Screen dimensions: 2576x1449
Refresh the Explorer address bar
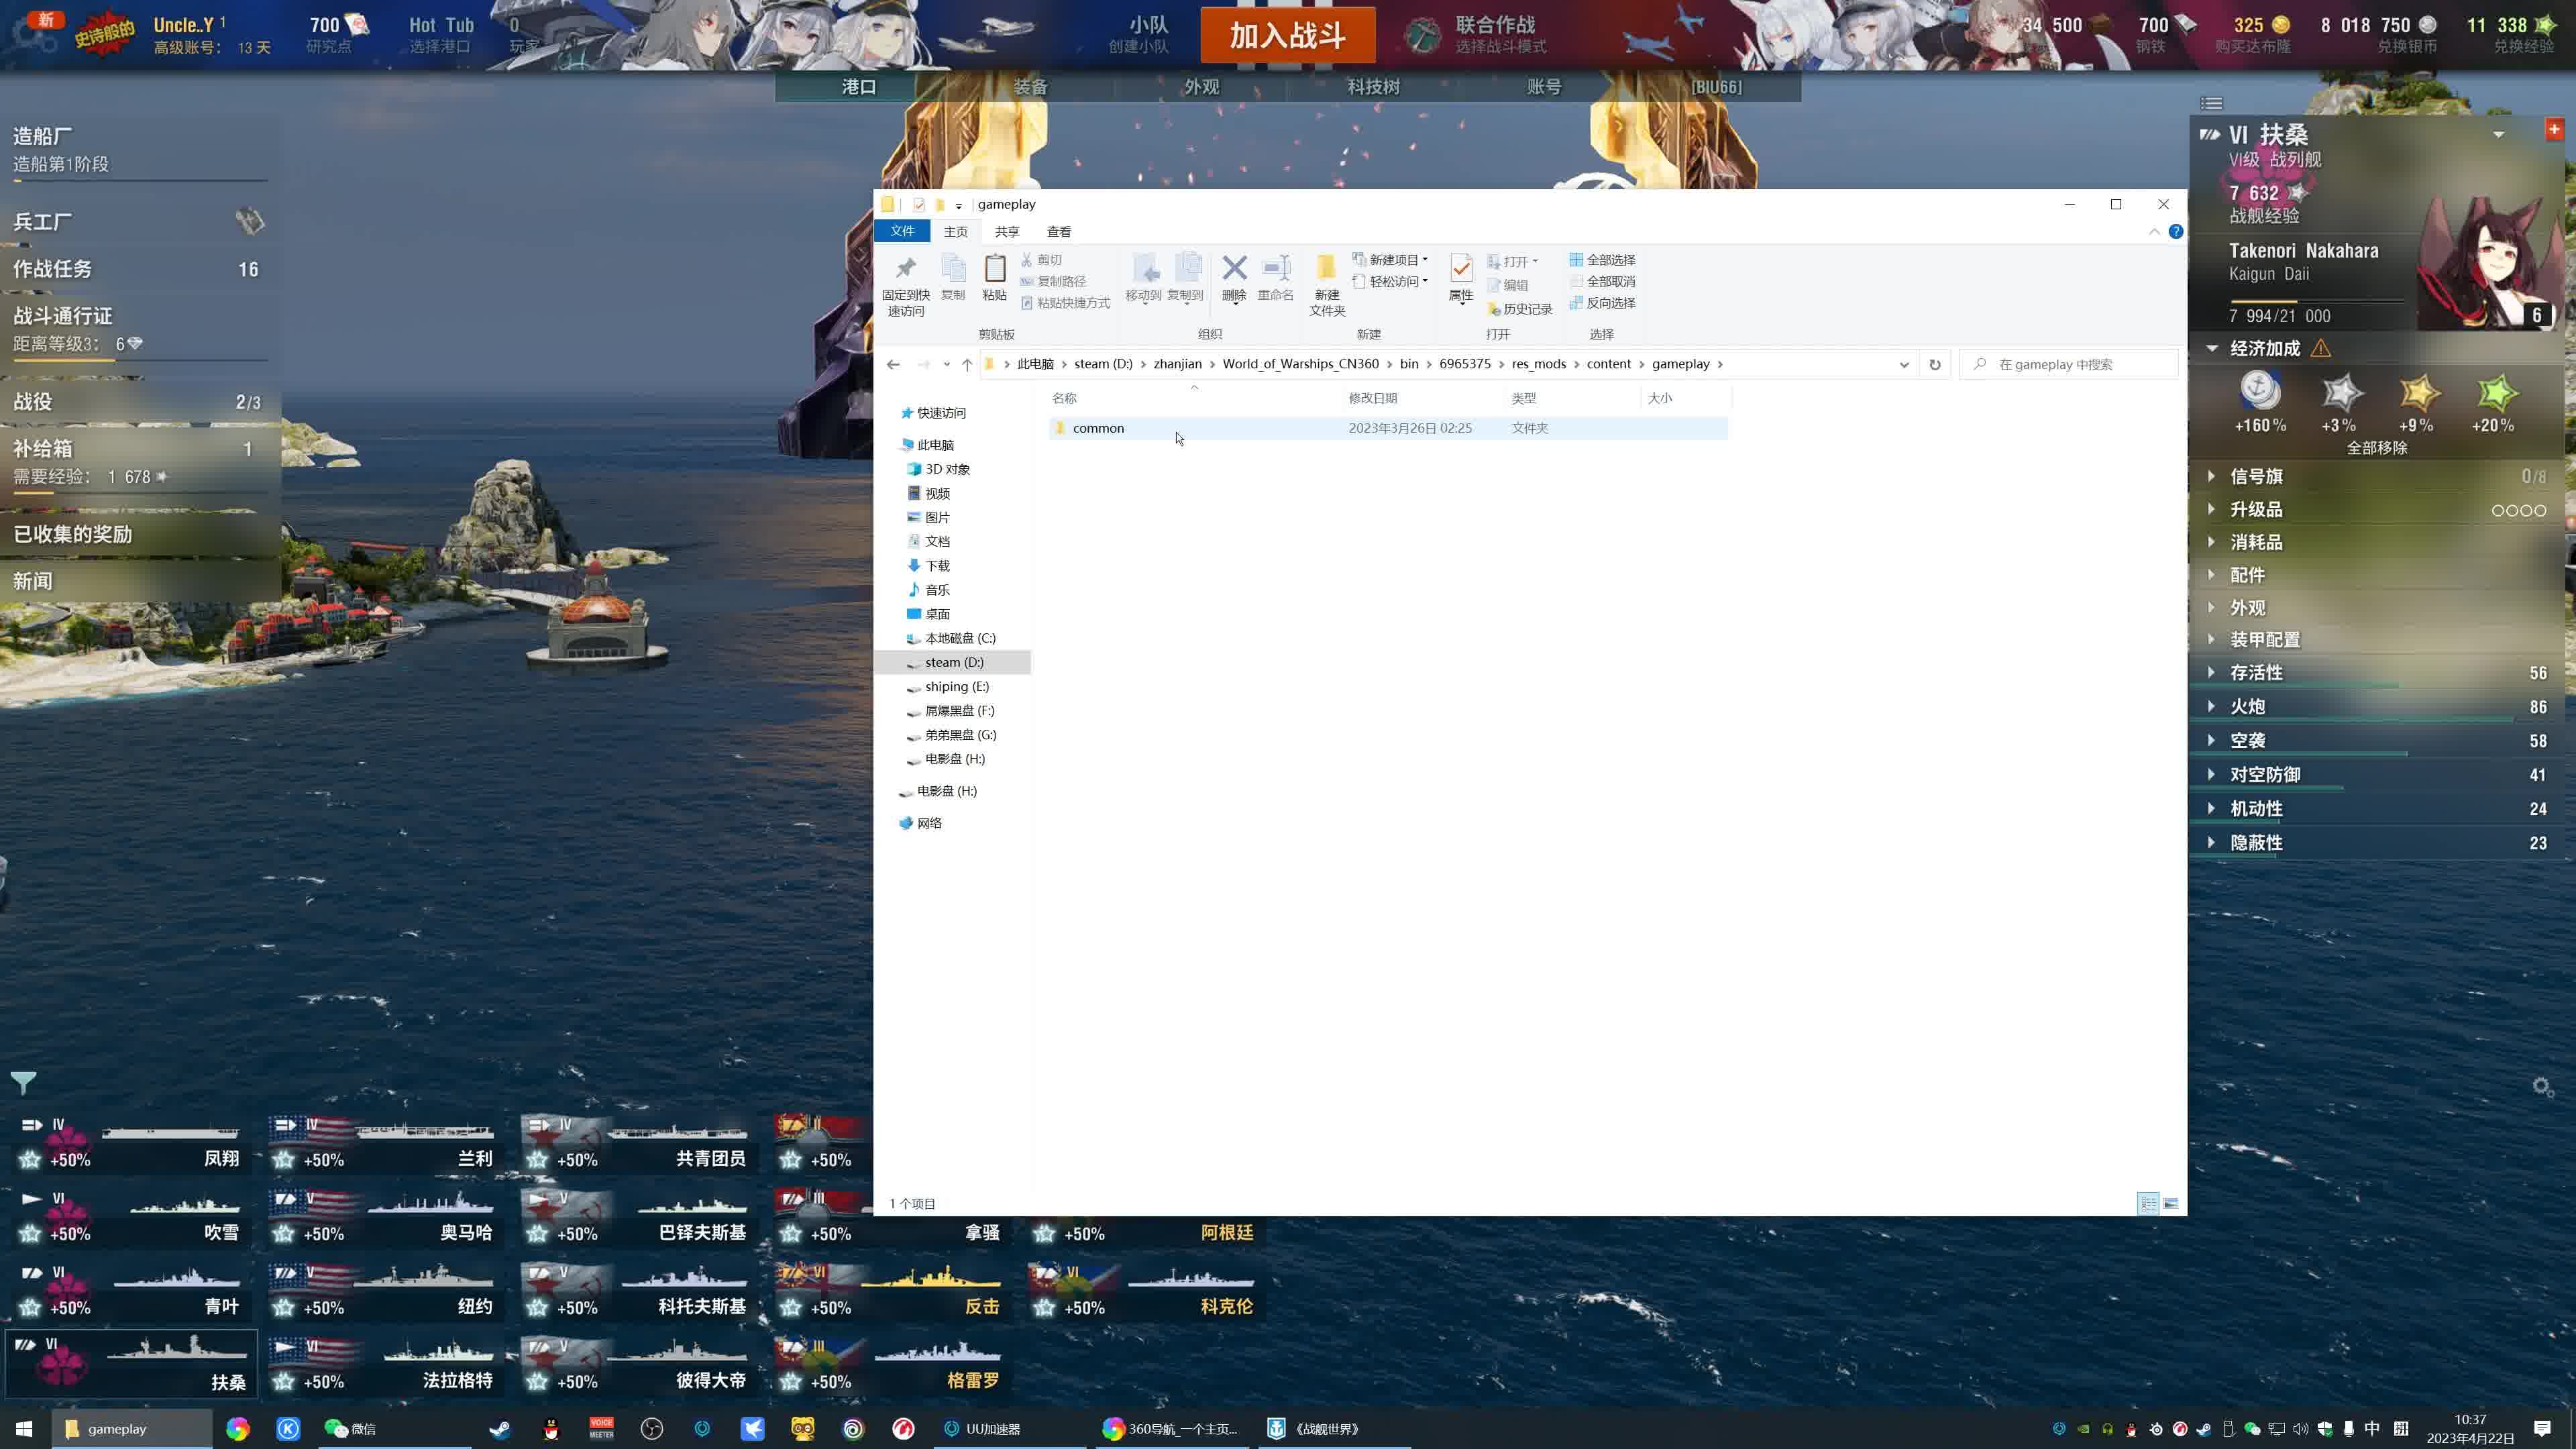(x=1935, y=364)
